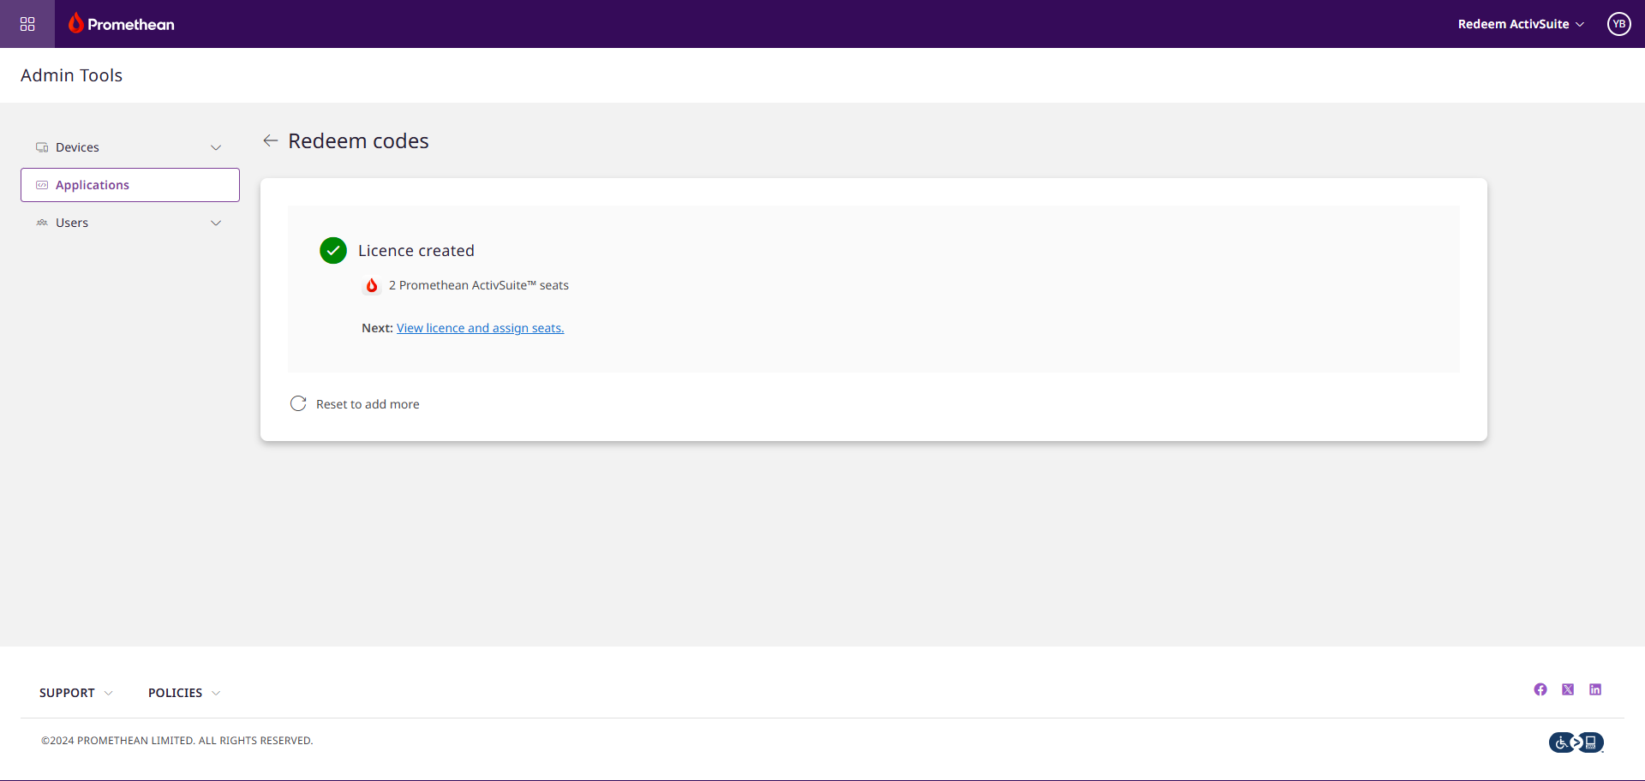Click the green Licence created checkmark
1645x781 pixels.
point(333,250)
